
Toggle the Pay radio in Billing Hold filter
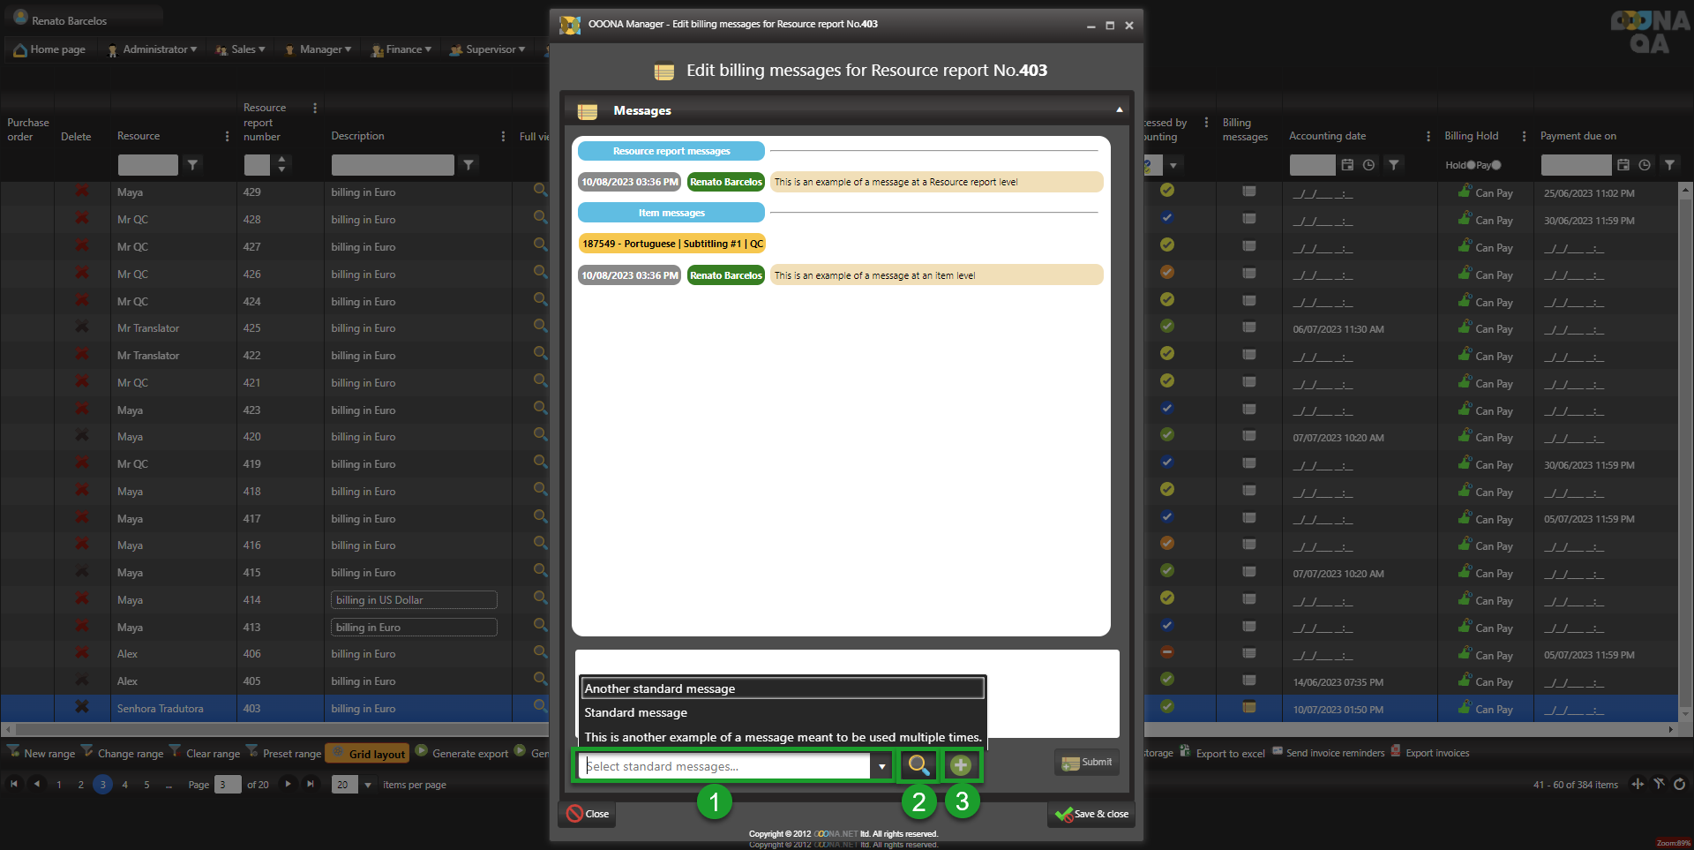(x=1496, y=165)
